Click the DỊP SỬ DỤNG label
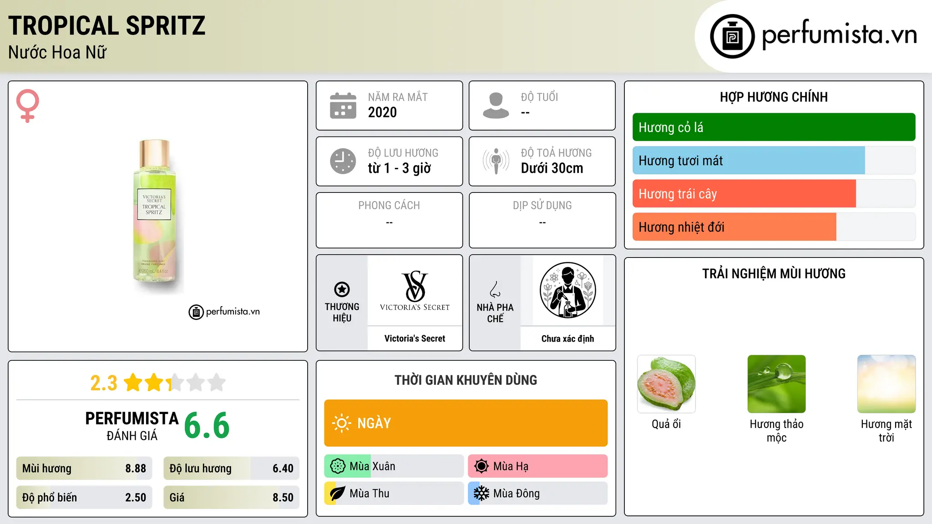 pyautogui.click(x=542, y=206)
